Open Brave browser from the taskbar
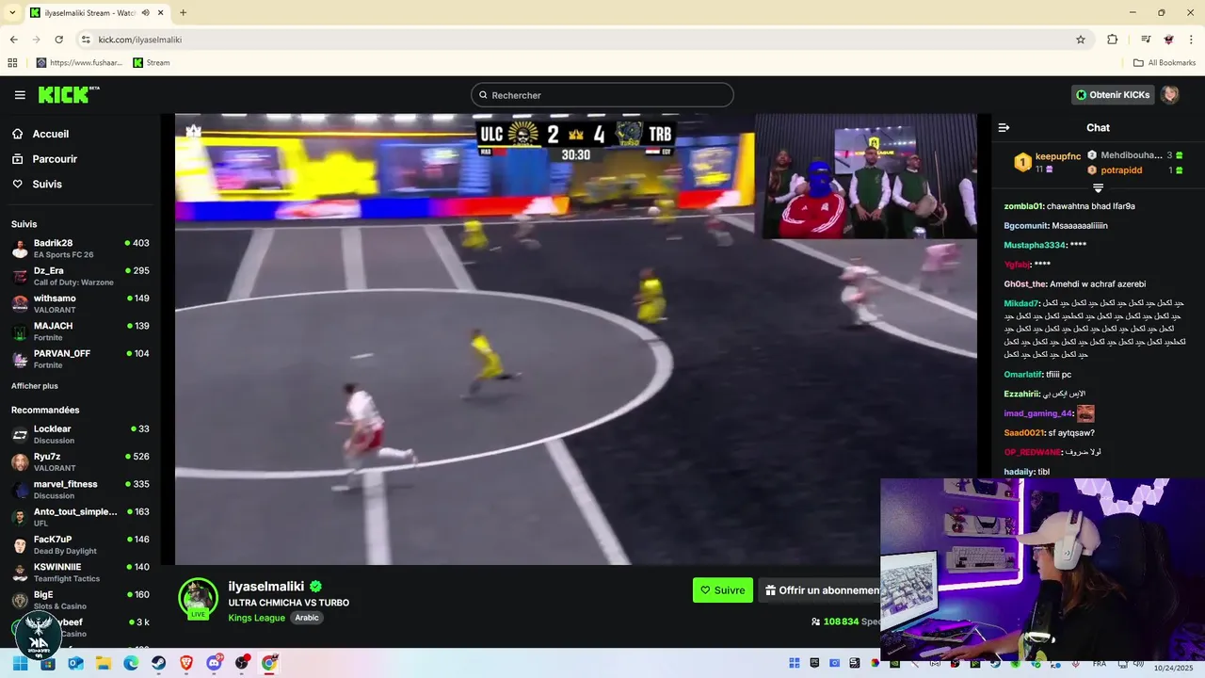 point(186,663)
